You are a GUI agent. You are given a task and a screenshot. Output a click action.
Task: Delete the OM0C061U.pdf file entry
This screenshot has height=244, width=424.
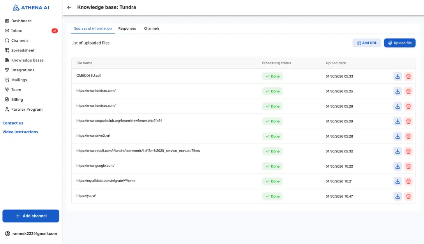[x=408, y=76]
